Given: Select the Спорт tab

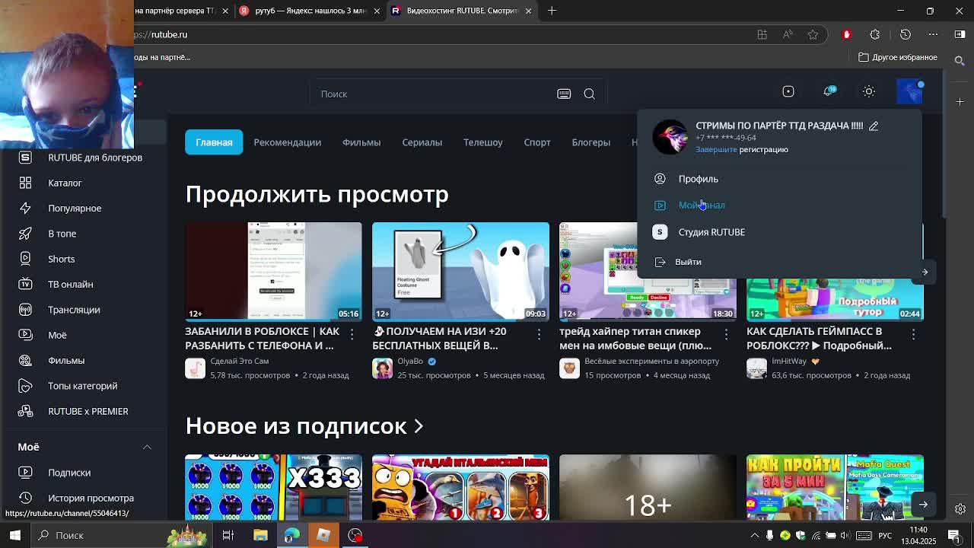Looking at the screenshot, I should coord(537,142).
